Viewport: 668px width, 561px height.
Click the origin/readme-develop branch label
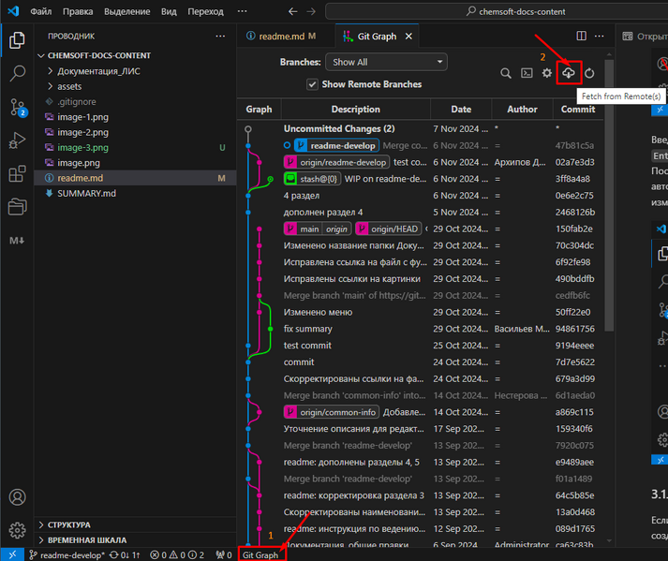coord(336,162)
